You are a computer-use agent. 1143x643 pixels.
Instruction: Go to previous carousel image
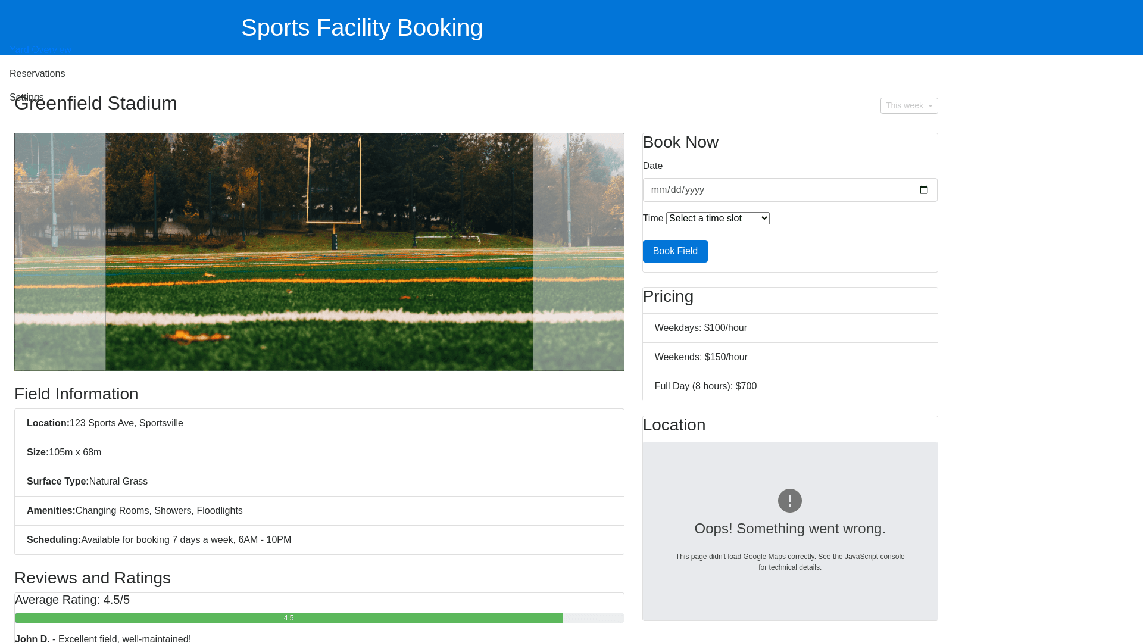[60, 252]
